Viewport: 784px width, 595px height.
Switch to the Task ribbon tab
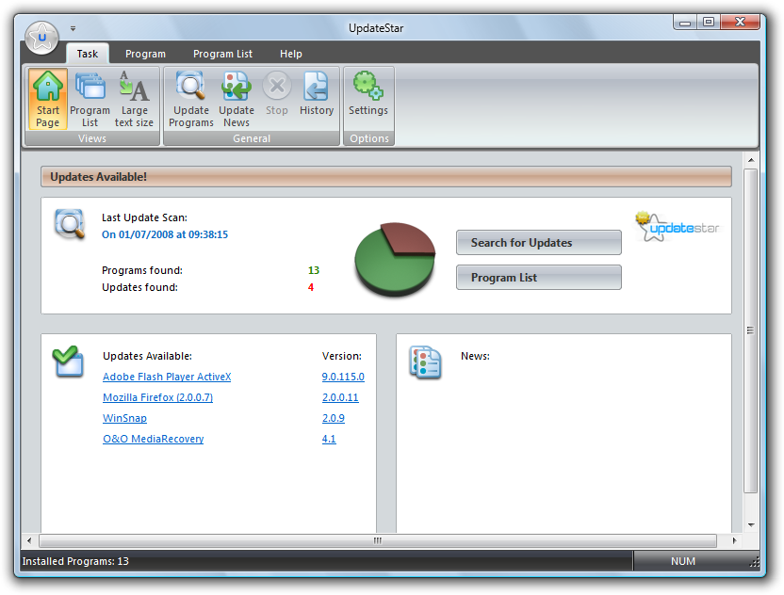click(88, 54)
